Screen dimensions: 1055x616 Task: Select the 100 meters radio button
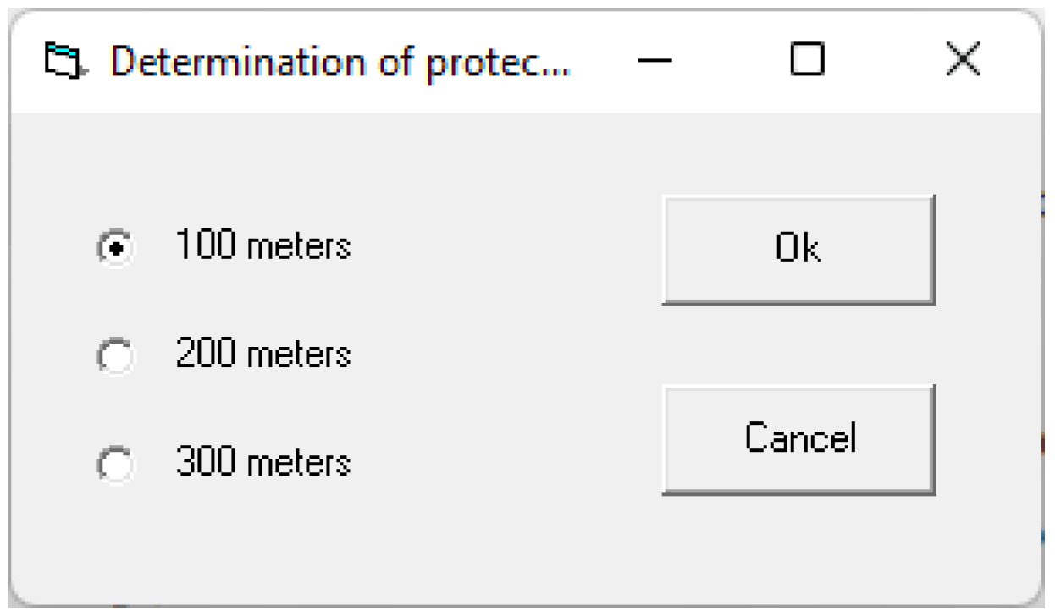click(x=114, y=248)
